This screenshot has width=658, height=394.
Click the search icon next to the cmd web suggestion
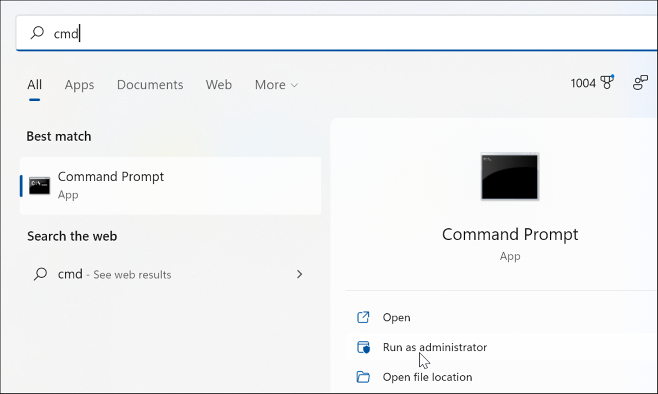[40, 274]
